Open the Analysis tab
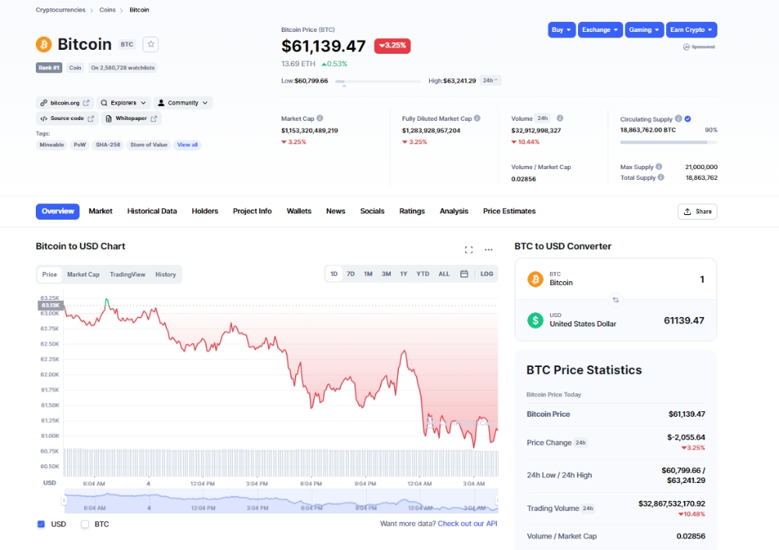Screen dimensions: 779x550 [x=453, y=211]
